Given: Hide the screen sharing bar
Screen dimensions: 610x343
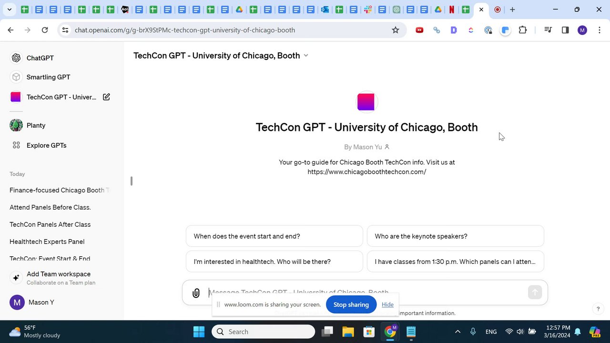Looking at the screenshot, I should point(387,304).
